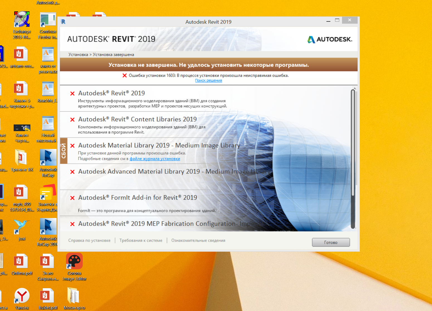Open Onlime.pdf desktop file
This screenshot has height=311, width=432.
21,265
